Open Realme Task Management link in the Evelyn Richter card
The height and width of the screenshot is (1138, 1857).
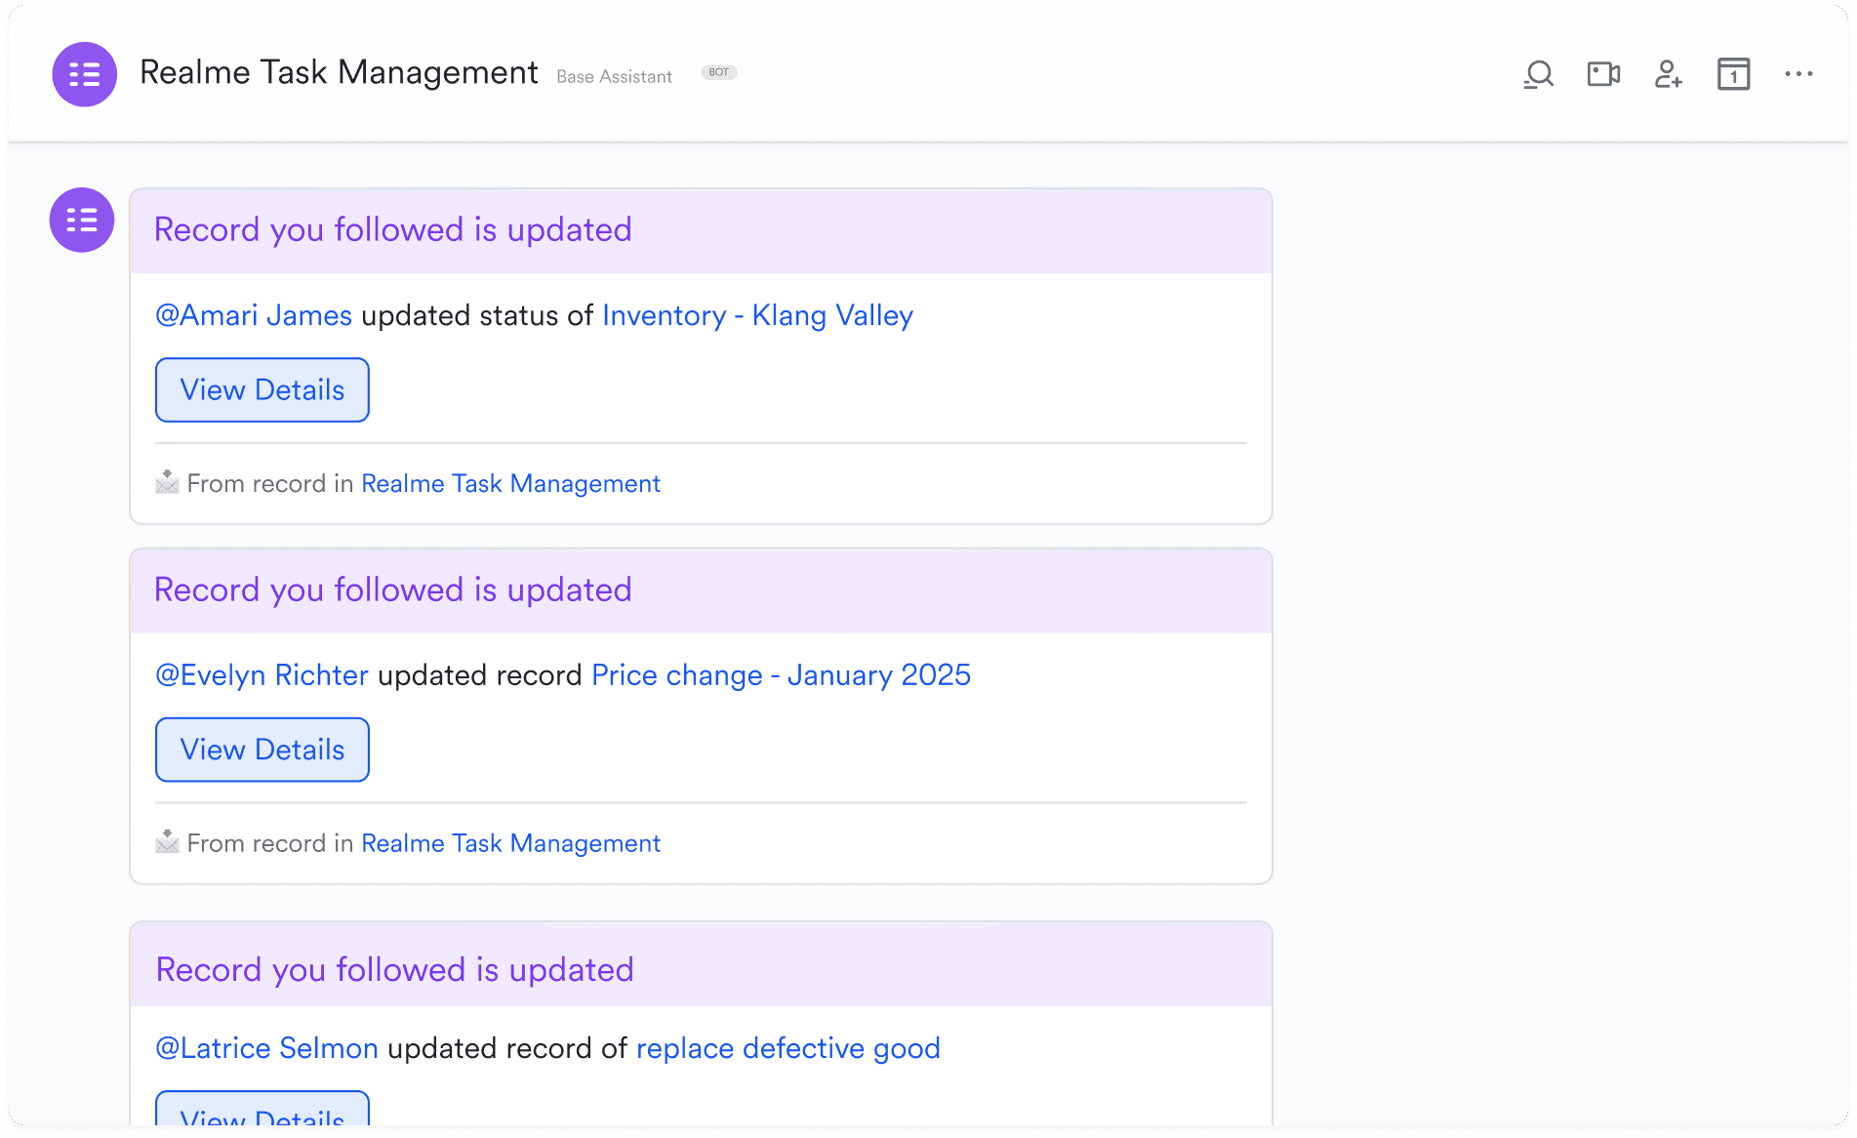(510, 843)
